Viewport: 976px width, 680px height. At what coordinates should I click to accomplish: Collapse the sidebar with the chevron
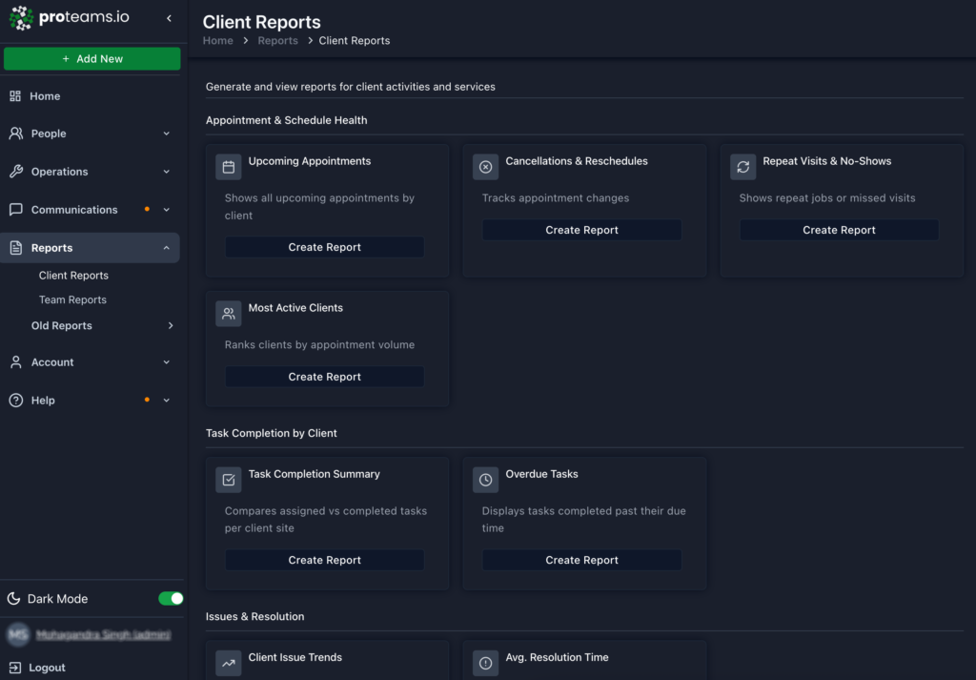(x=168, y=18)
